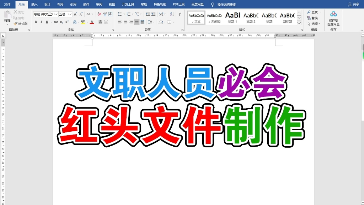Click the Save to Baidu Netdisk icon
The image size is (364, 205).
click(333, 17)
